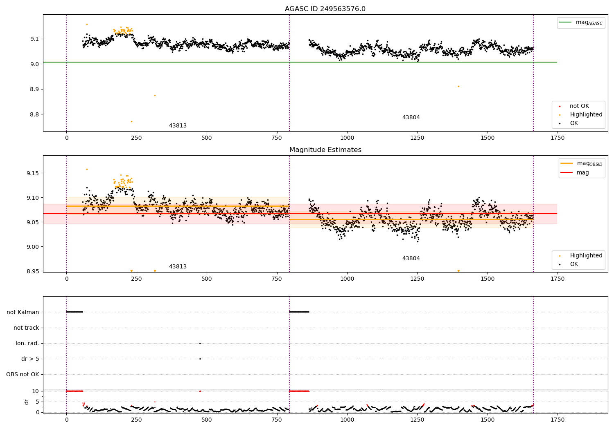Click the 1000 x-tick under the middle plot
The image size is (614, 429).
[x=347, y=279]
